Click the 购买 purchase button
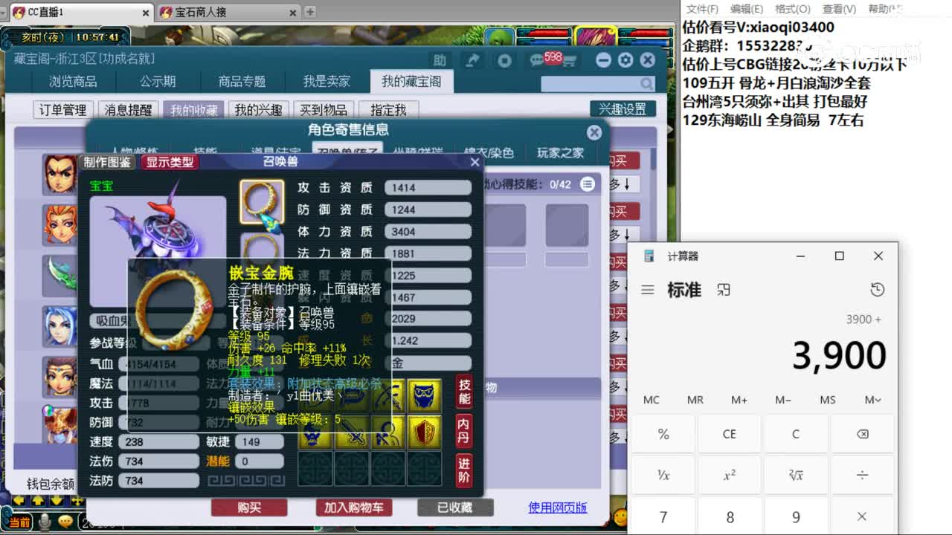Screen dimensions: 952x535 249,508
